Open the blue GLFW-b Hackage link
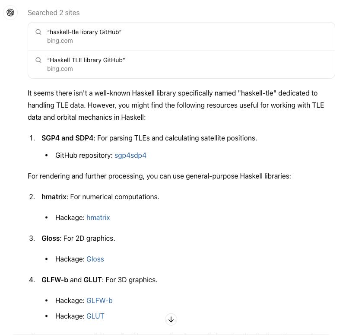343x335 pixels. (99, 300)
